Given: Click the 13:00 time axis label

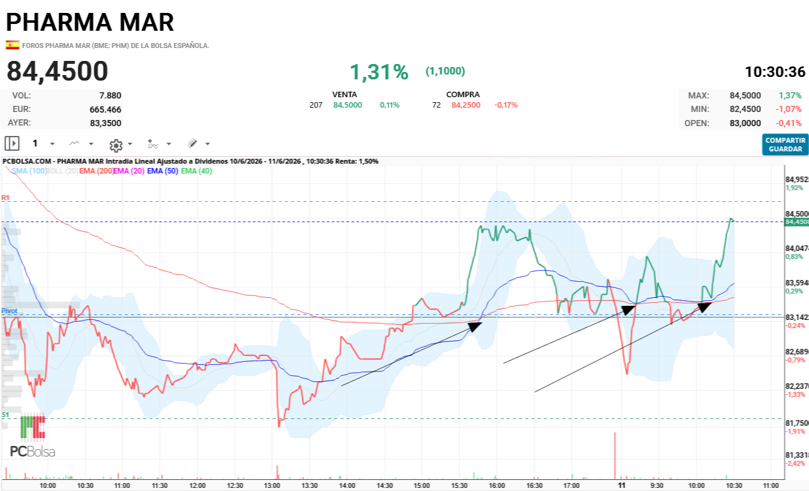Looking at the screenshot, I should tap(272, 485).
